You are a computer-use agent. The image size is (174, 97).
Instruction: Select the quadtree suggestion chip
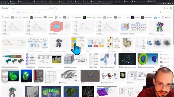pyautogui.click(x=6, y=17)
